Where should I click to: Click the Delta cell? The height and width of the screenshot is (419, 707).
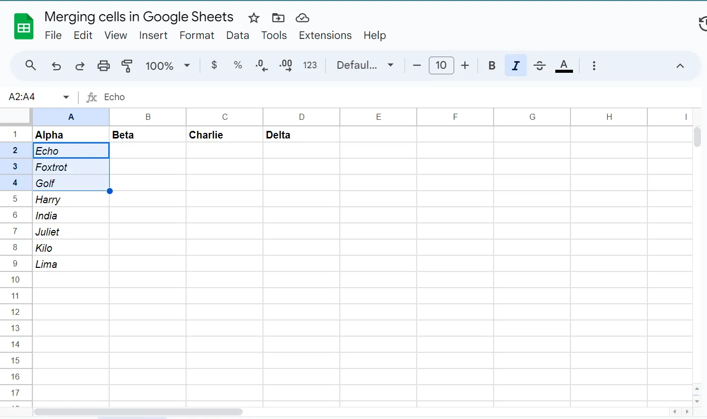(301, 134)
